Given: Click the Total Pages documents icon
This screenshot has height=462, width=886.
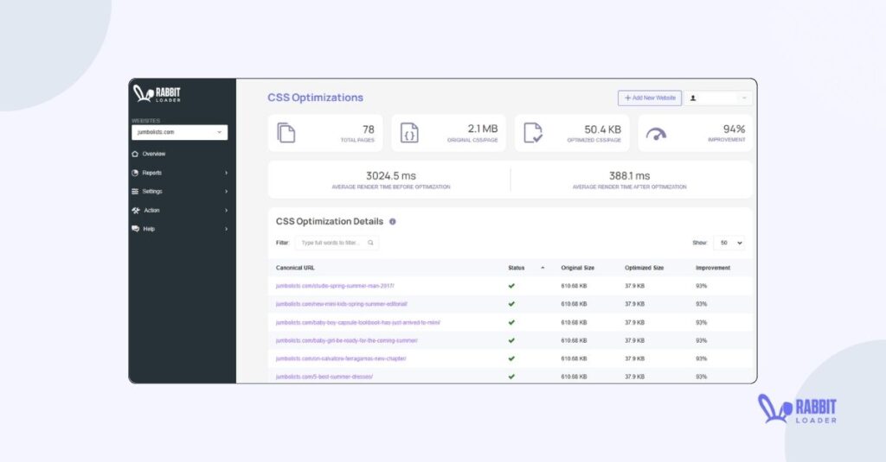Looking at the screenshot, I should point(286,133).
